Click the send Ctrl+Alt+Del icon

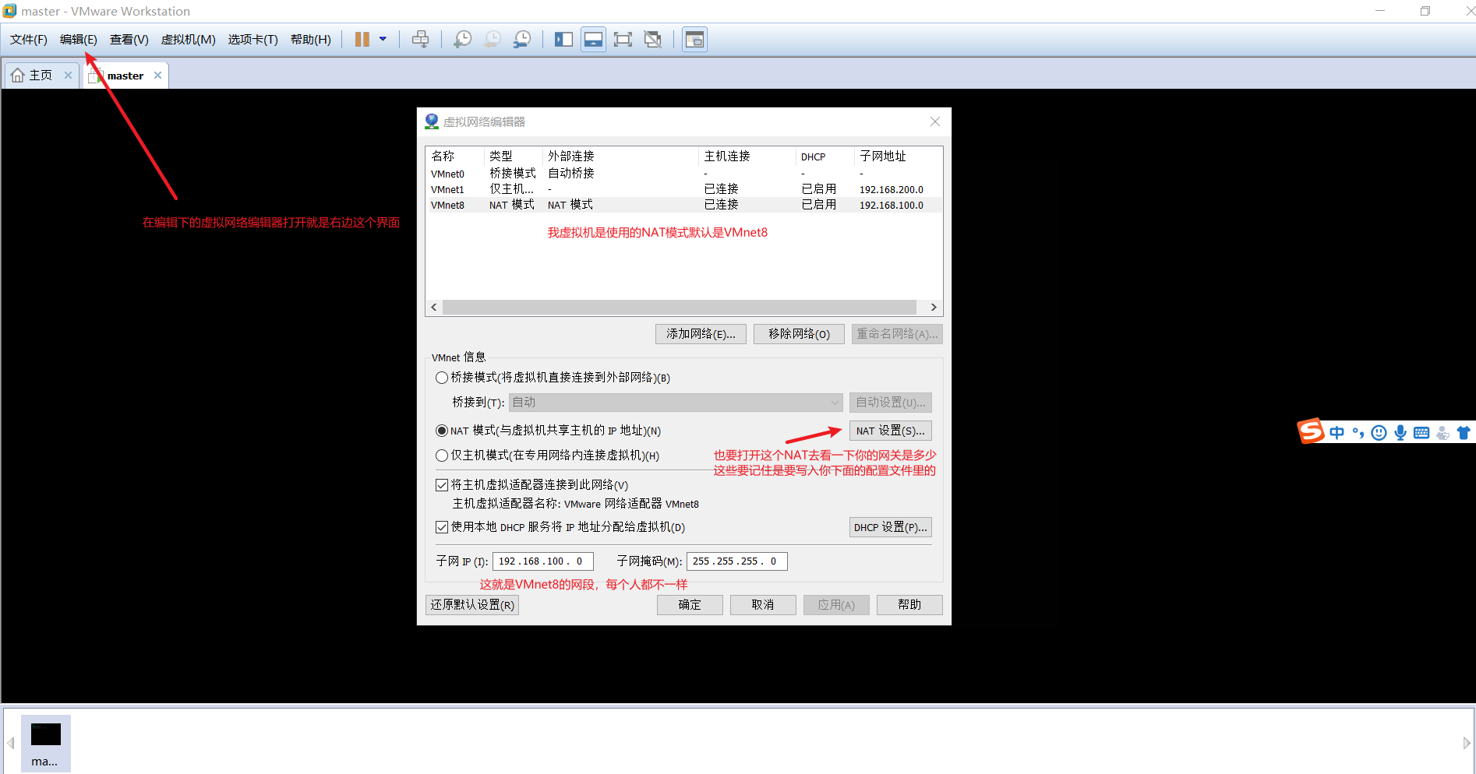[x=420, y=40]
